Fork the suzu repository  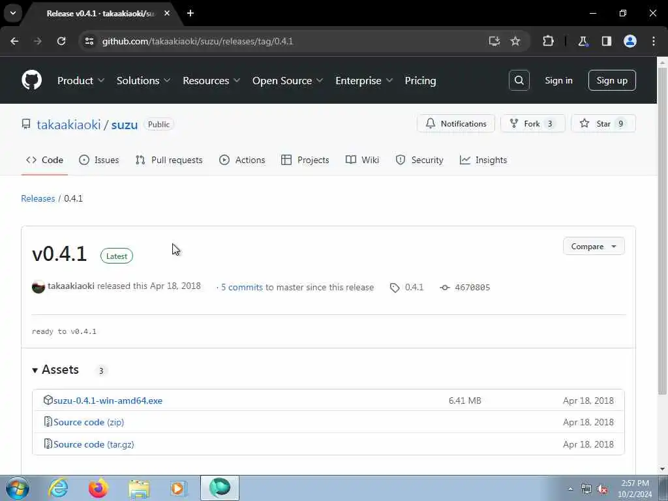(532, 123)
